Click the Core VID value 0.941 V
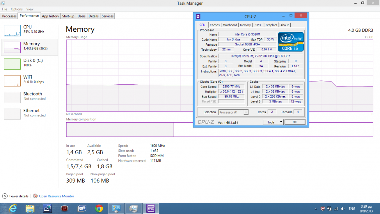The image size is (380, 214). pyautogui.click(x=266, y=49)
